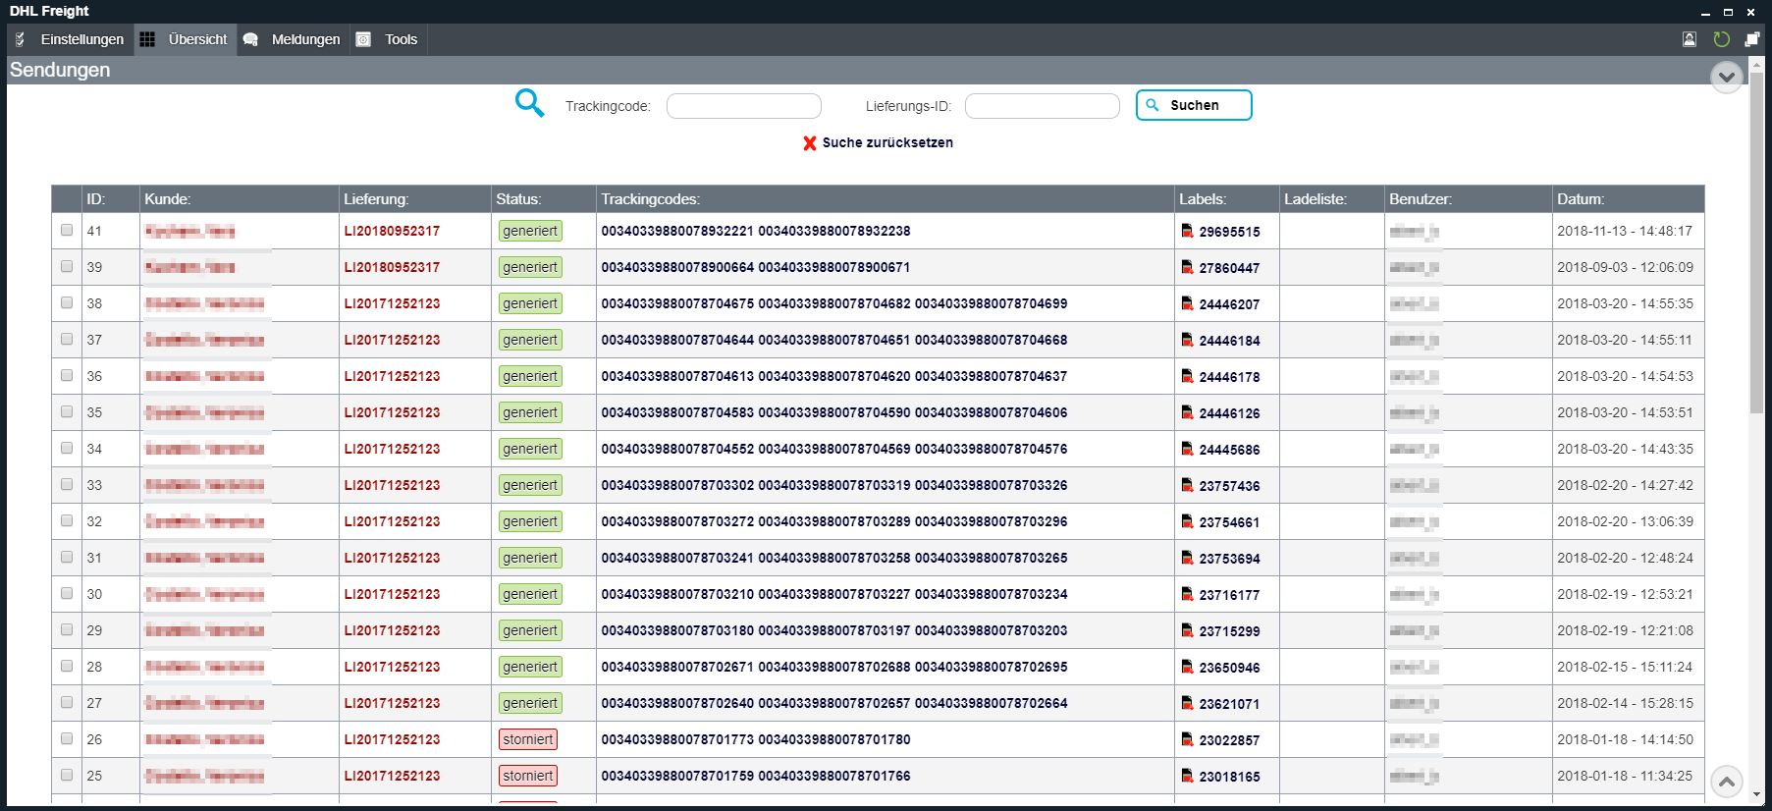Open delivery LI20171252123 in row ID 38
Image resolution: width=1772 pixels, height=811 pixels.
pyautogui.click(x=392, y=303)
